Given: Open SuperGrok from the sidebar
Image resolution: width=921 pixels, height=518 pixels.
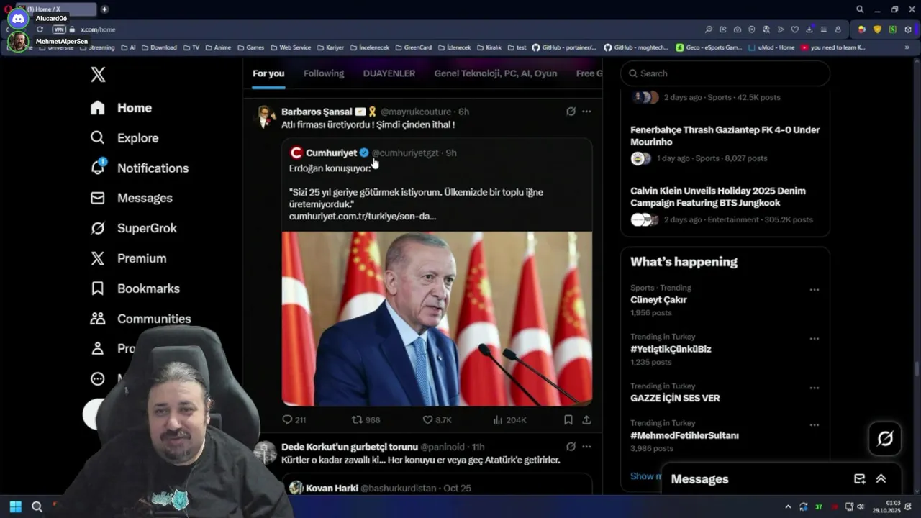Looking at the screenshot, I should point(133,228).
